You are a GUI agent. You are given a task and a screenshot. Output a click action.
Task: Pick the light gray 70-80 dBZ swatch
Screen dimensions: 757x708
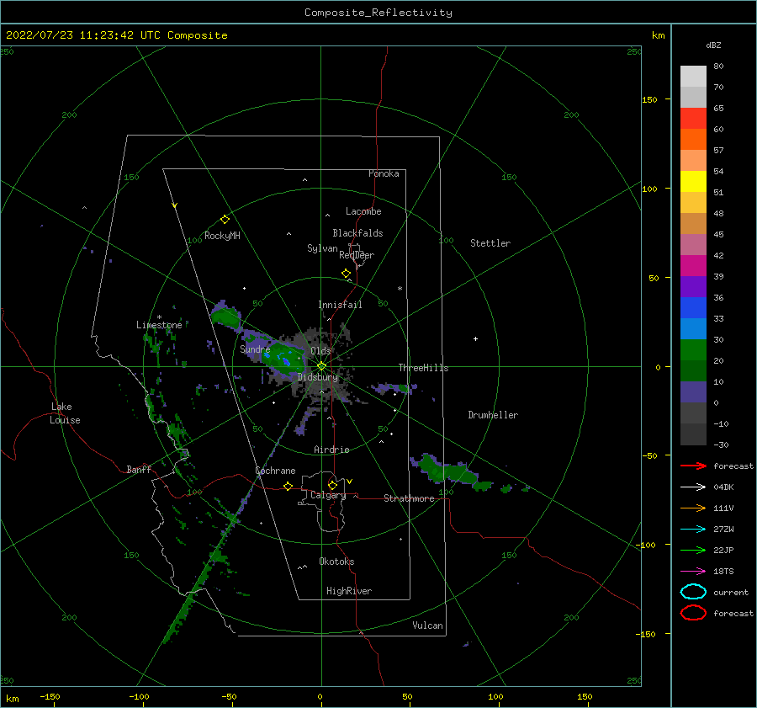click(x=693, y=77)
